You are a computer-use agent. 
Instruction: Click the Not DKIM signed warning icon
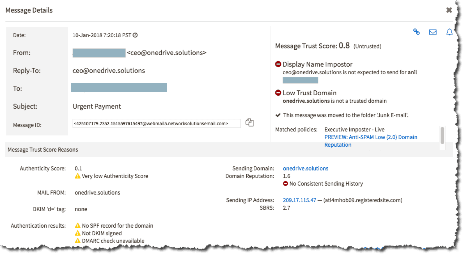78,233
